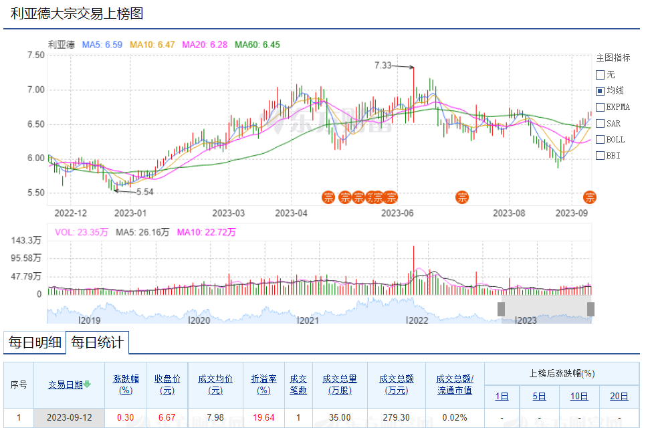Click the right handle of the timeline range selector

pos(590,308)
